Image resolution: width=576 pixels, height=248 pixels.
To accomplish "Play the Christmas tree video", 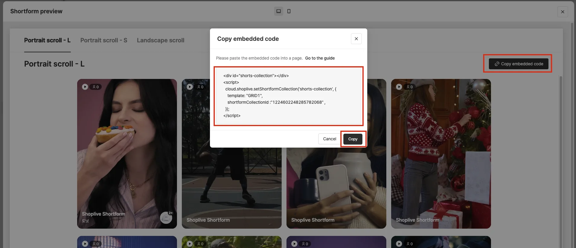I will click(399, 87).
